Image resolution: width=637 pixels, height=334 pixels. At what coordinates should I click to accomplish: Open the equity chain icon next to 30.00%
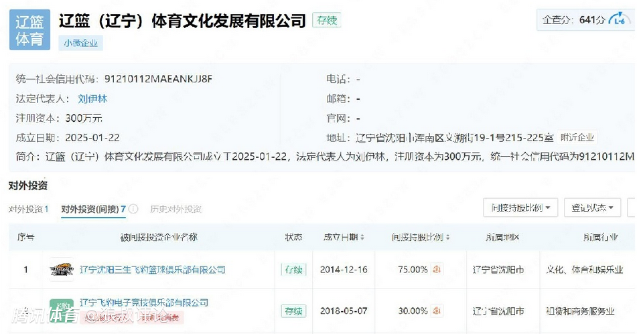(x=437, y=311)
